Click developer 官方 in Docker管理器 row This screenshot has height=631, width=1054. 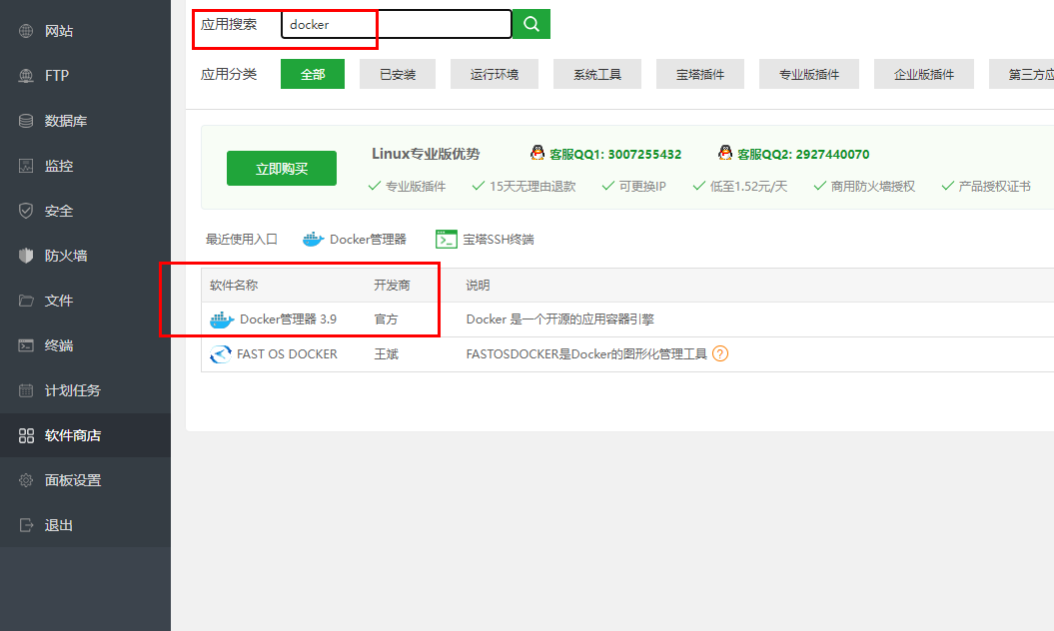pyautogui.click(x=386, y=319)
